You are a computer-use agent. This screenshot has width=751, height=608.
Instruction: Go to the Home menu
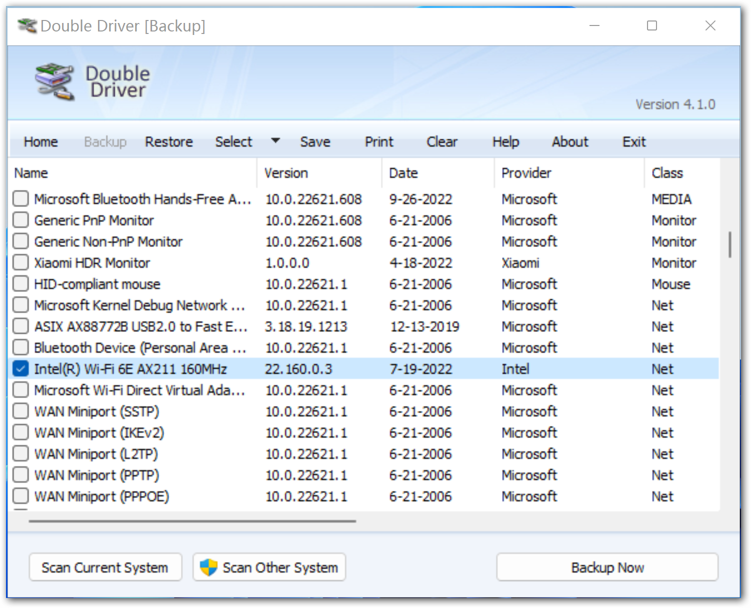point(41,142)
